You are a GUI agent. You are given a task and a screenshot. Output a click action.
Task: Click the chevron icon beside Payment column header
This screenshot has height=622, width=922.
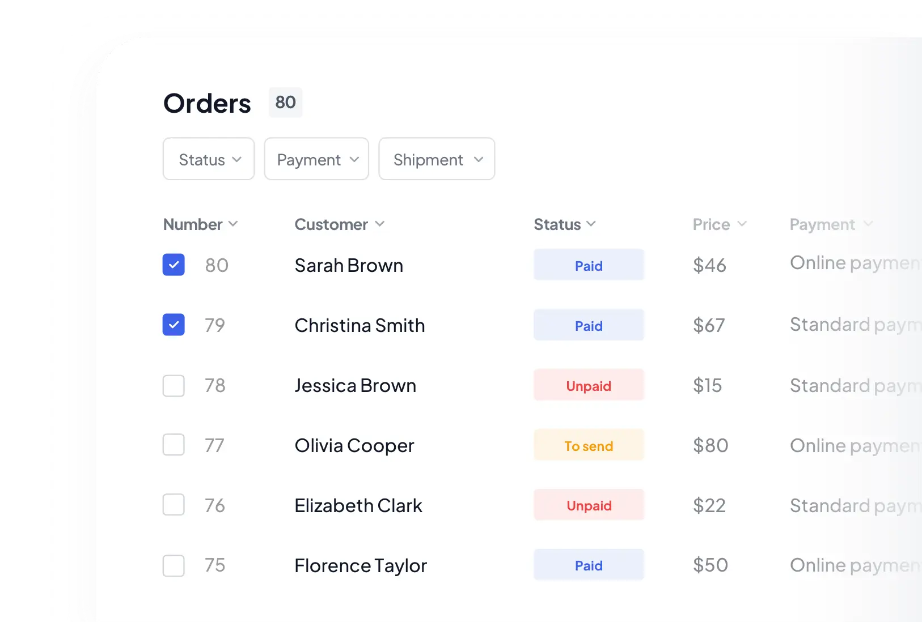click(868, 224)
